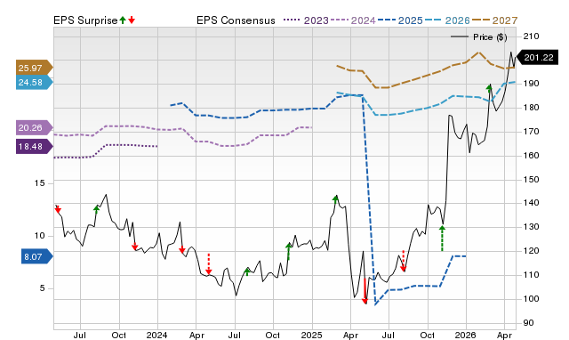This screenshot has width=569, height=340.
Task: Click the red surprise arrow between 2024 and Apr 2024
Action: [x=182, y=250]
